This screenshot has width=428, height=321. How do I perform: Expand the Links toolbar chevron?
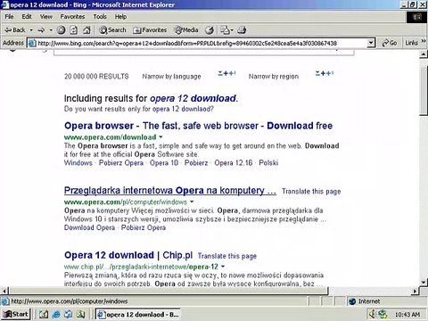tap(424, 42)
